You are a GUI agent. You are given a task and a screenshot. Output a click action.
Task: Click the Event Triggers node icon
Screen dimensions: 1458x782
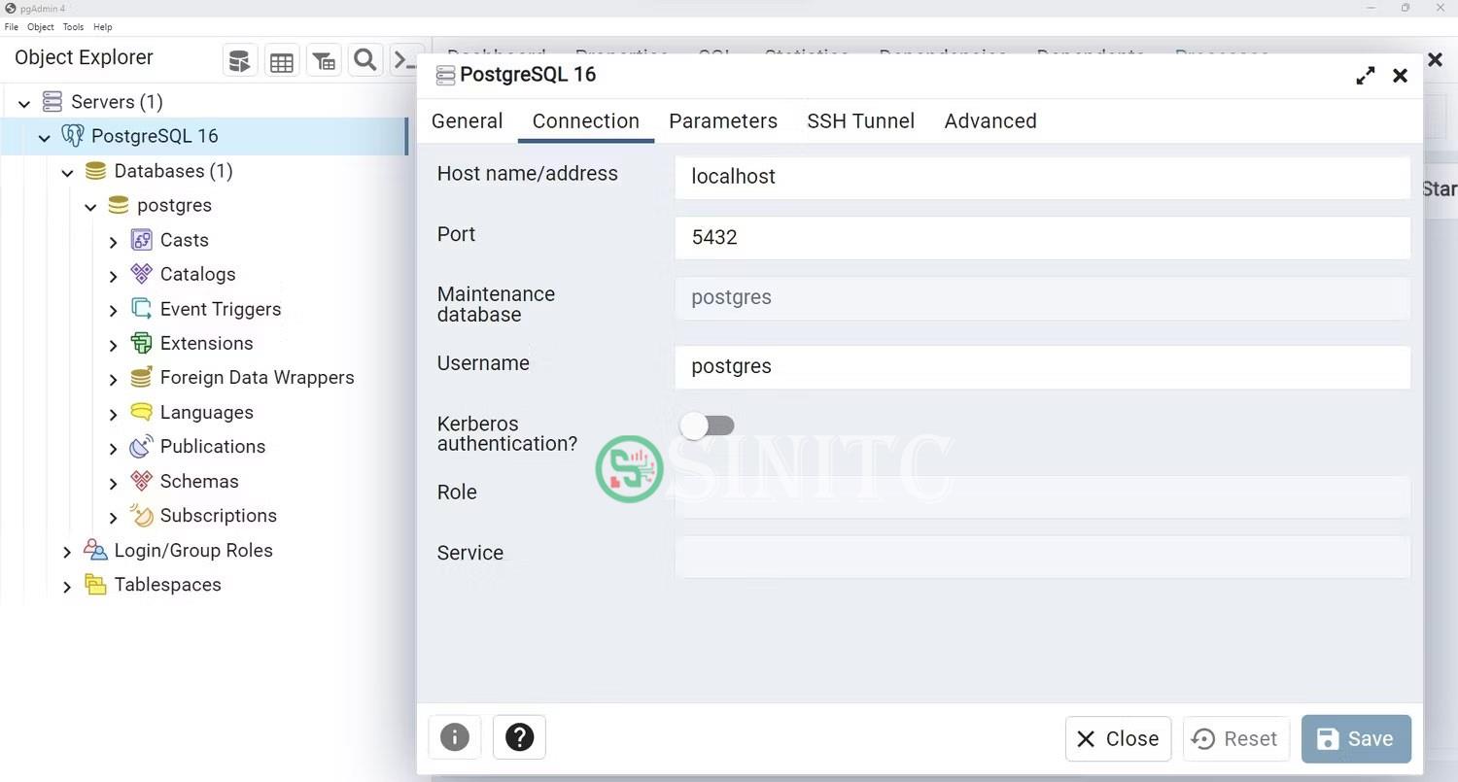pos(142,309)
